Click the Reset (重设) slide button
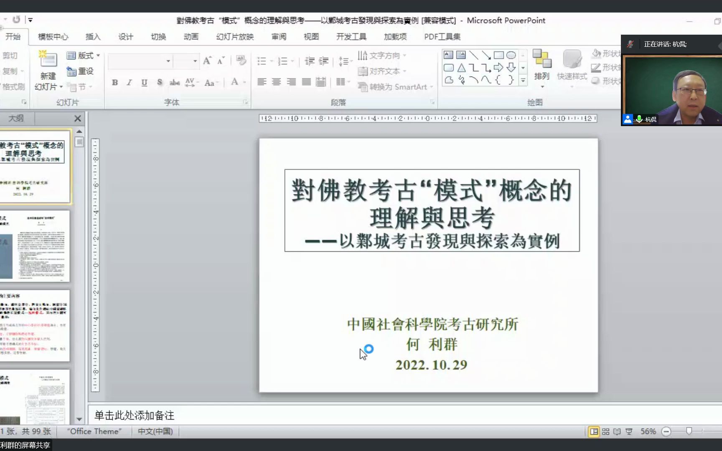 (x=80, y=71)
